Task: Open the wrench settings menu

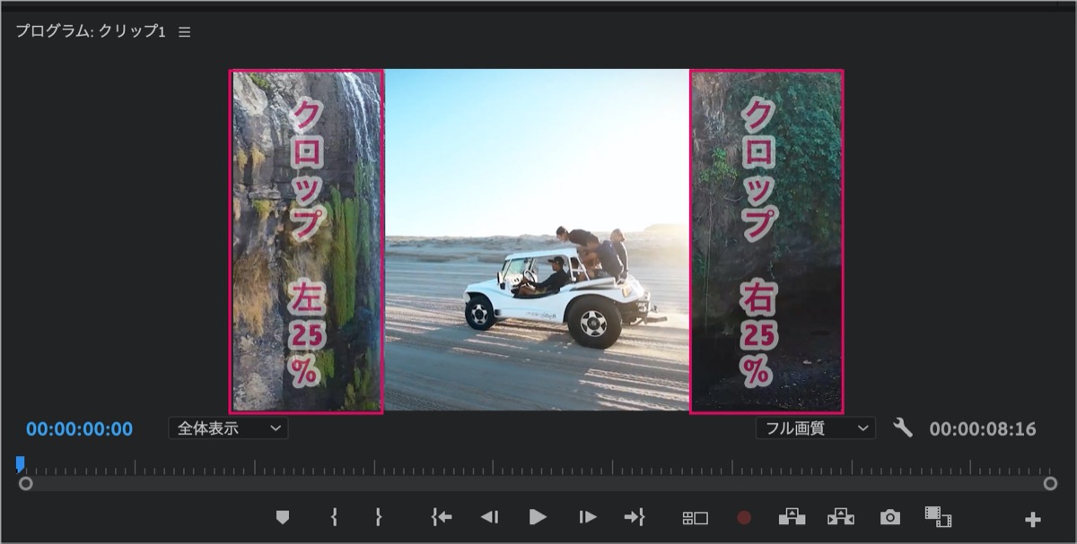Action: click(x=903, y=427)
